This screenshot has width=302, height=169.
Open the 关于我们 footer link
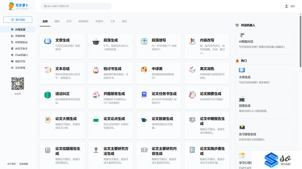12,164
